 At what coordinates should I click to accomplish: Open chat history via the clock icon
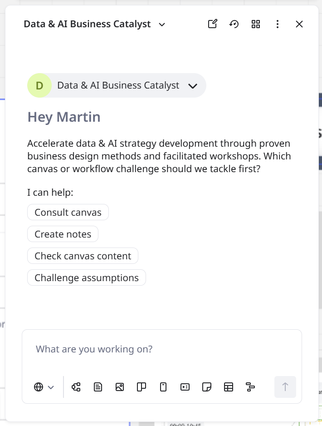tap(234, 24)
